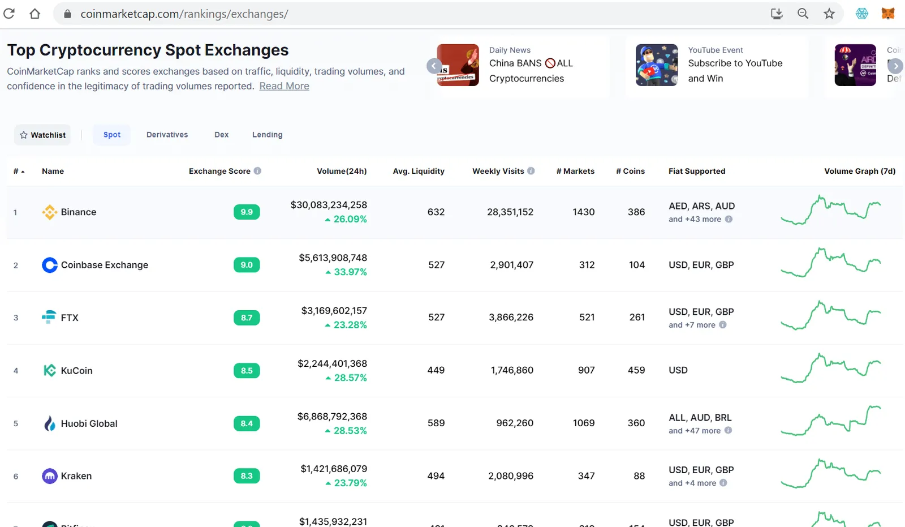Open the Kraken exchange name link
Viewport: 905px width, 527px height.
click(76, 476)
